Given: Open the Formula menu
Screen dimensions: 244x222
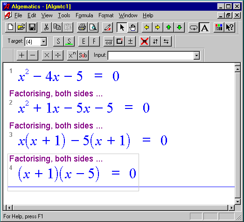Looking at the screenshot, I should (84, 15).
